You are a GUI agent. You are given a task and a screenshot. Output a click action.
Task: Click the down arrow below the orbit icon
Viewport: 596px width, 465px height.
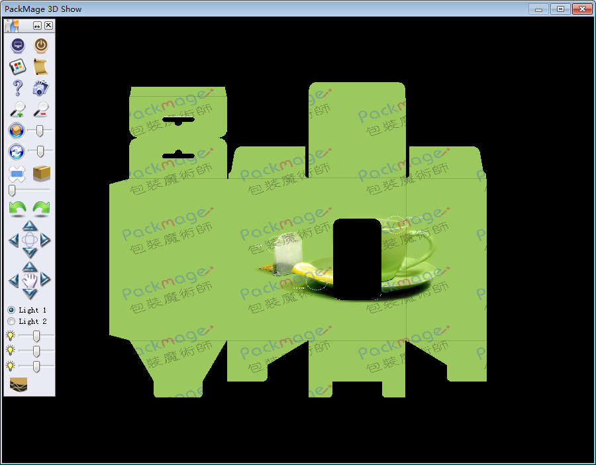click(x=30, y=253)
